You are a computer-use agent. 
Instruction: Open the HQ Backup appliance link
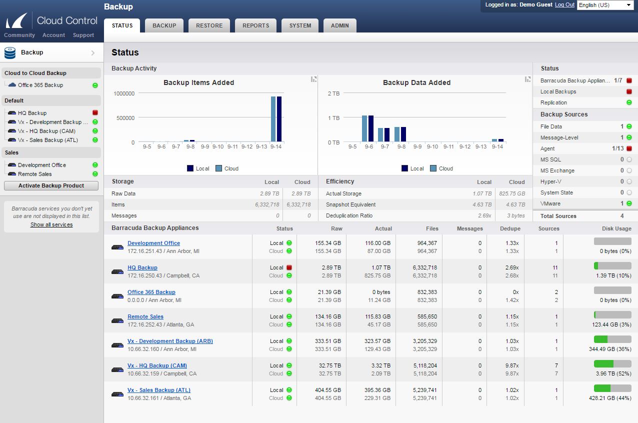142,267
